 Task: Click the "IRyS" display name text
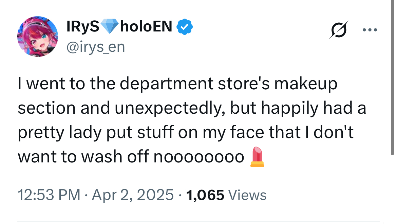point(83,26)
